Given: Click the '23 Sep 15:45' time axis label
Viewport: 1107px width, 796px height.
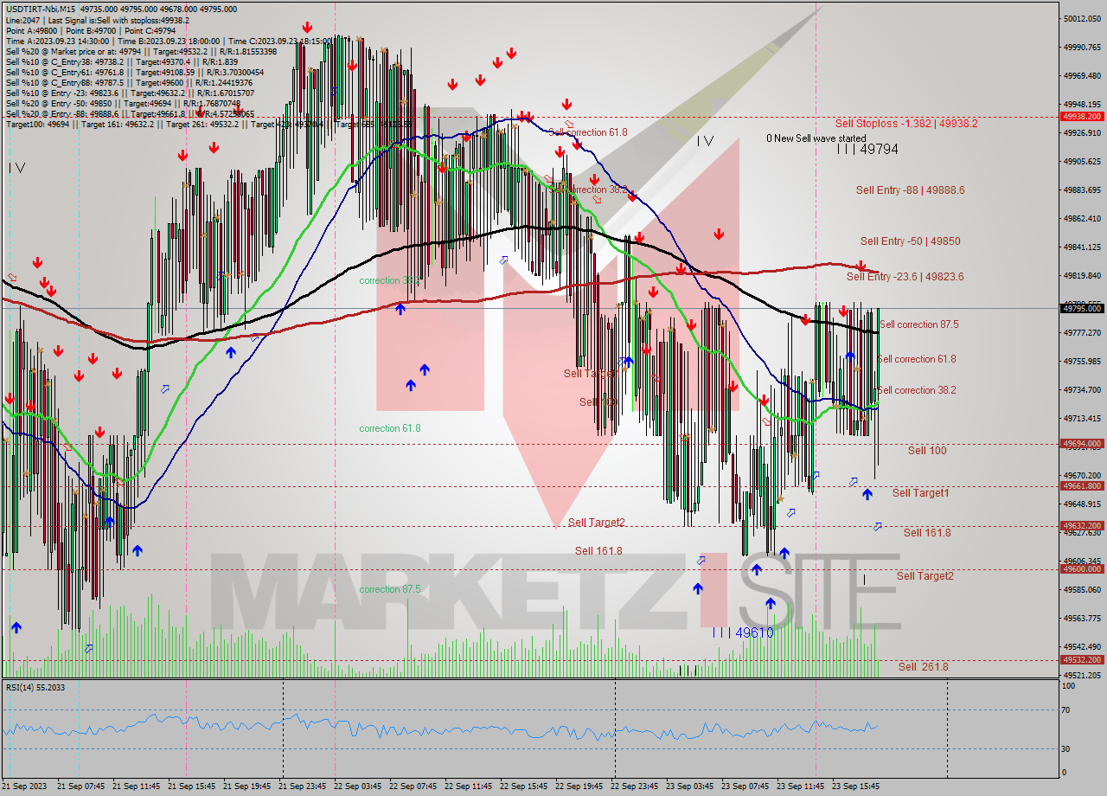Looking at the screenshot, I should 854,786.
